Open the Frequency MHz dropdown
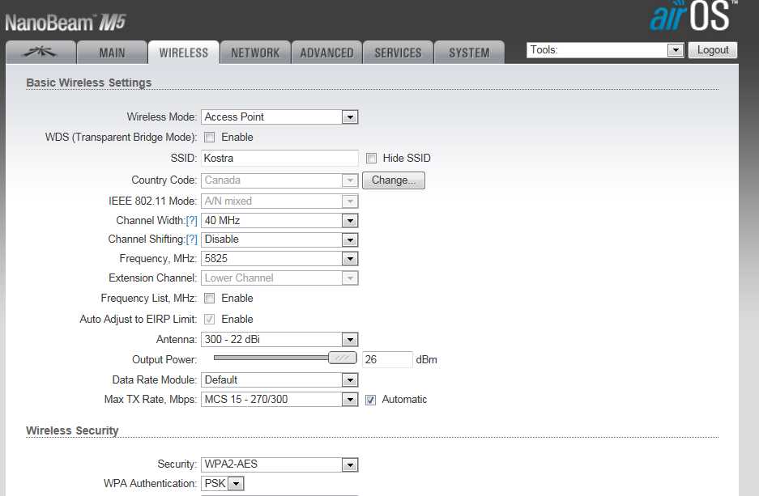The image size is (759, 496). click(279, 259)
